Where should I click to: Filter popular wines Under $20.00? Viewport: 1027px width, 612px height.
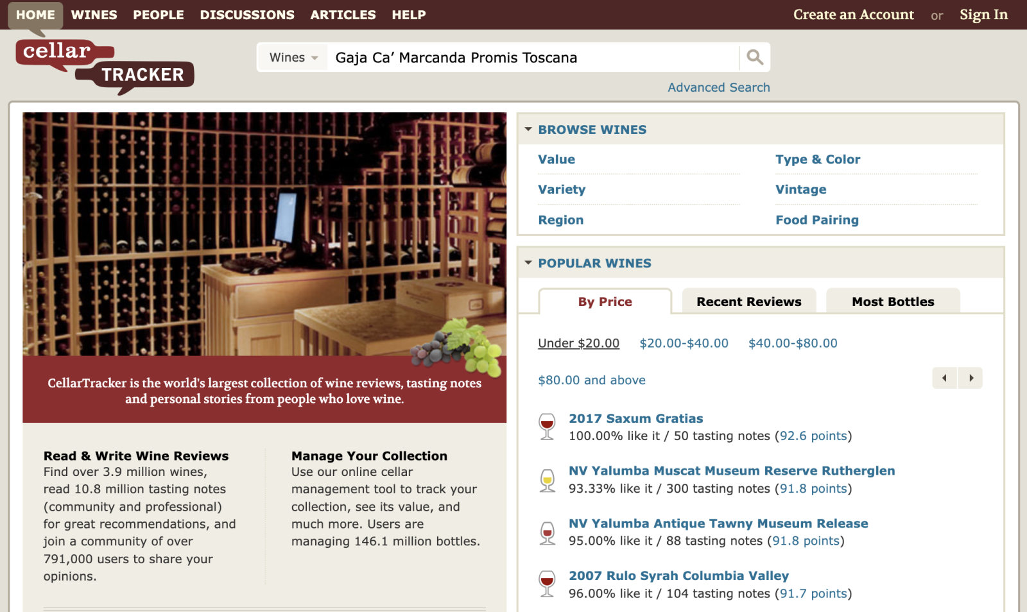pos(579,343)
